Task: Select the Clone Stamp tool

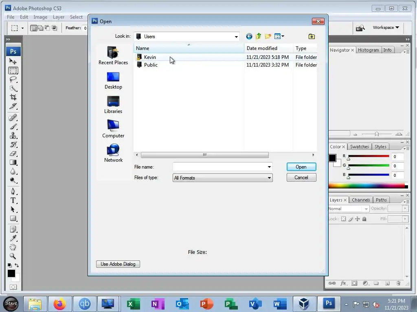Action: (13, 136)
